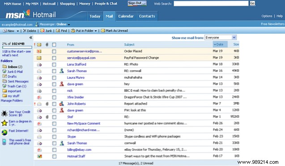Open the eBay Invoice message subject
Viewport: 285px width, 166px height.
click(x=155, y=149)
